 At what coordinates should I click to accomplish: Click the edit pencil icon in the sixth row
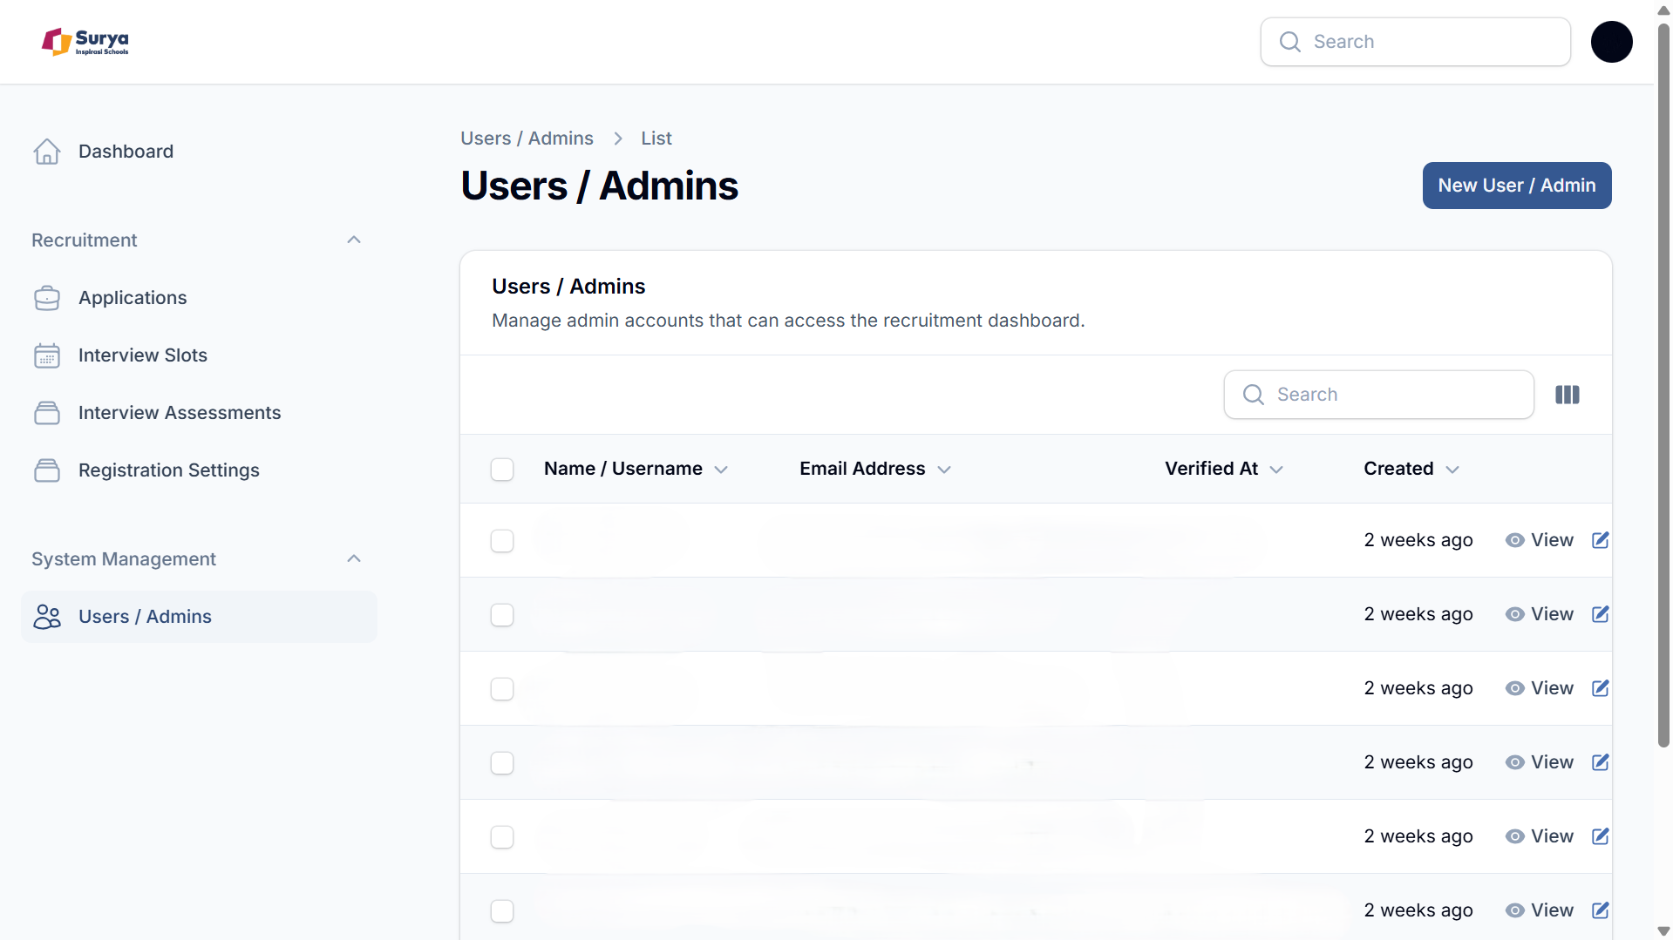[1601, 910]
